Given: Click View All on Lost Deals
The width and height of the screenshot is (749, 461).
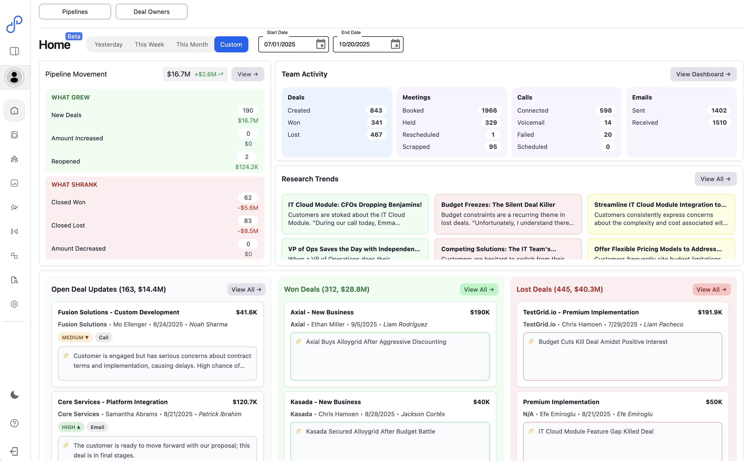Looking at the screenshot, I should coord(711,289).
